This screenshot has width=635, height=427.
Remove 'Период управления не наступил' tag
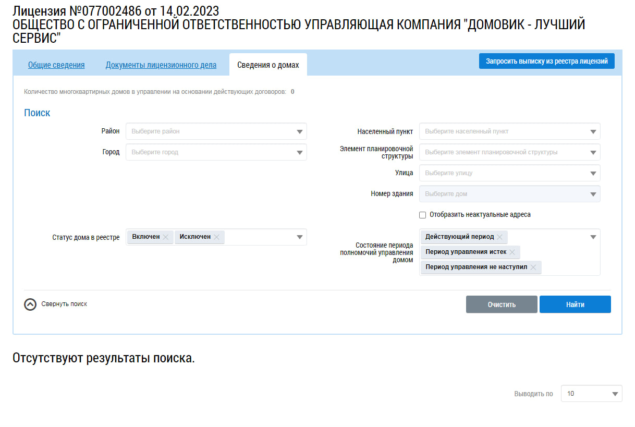[x=533, y=267]
